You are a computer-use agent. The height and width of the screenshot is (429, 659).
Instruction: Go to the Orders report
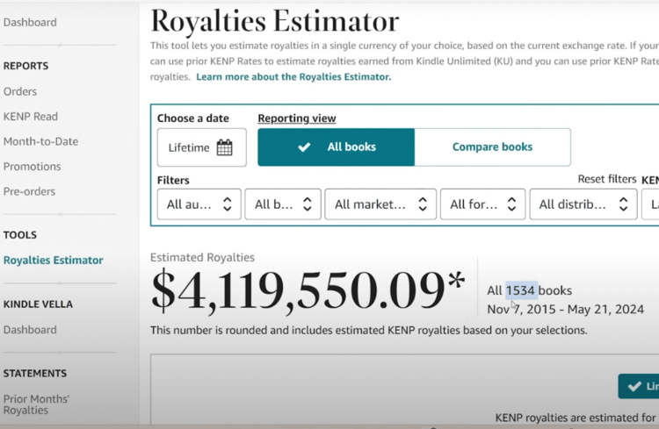[x=20, y=91]
